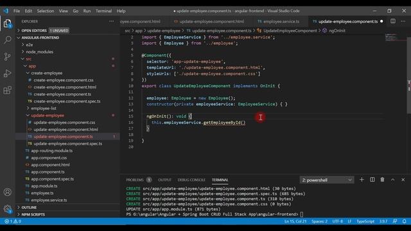
Task: Select the TERMINAL panel tab
Action: (x=220, y=180)
